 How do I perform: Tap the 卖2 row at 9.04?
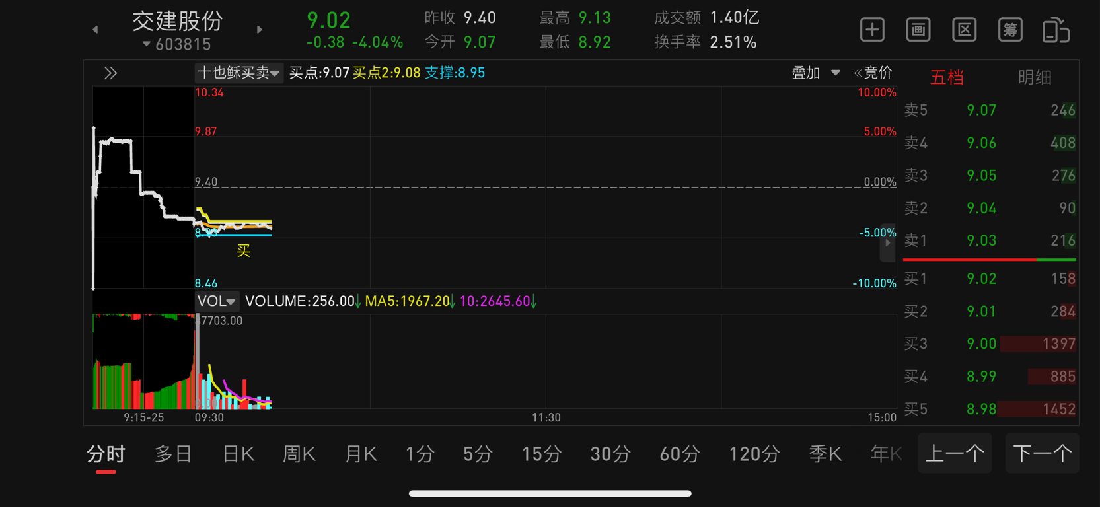tap(990, 208)
